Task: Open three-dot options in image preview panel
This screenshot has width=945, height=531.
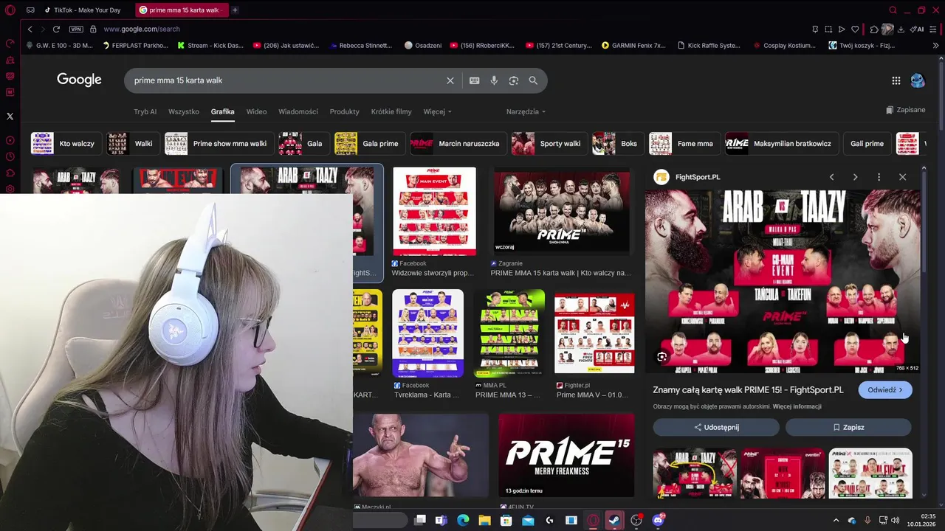Action: click(x=879, y=177)
